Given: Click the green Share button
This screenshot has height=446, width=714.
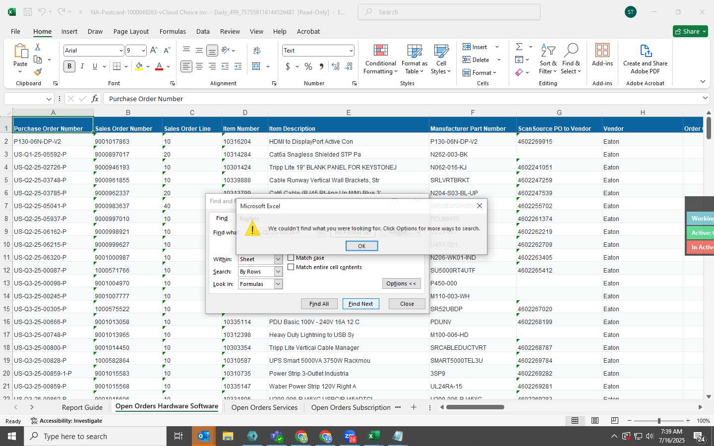Looking at the screenshot, I should click(690, 31).
